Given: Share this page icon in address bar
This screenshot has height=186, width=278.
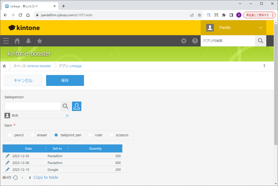Looking at the screenshot, I should (x=192, y=15).
